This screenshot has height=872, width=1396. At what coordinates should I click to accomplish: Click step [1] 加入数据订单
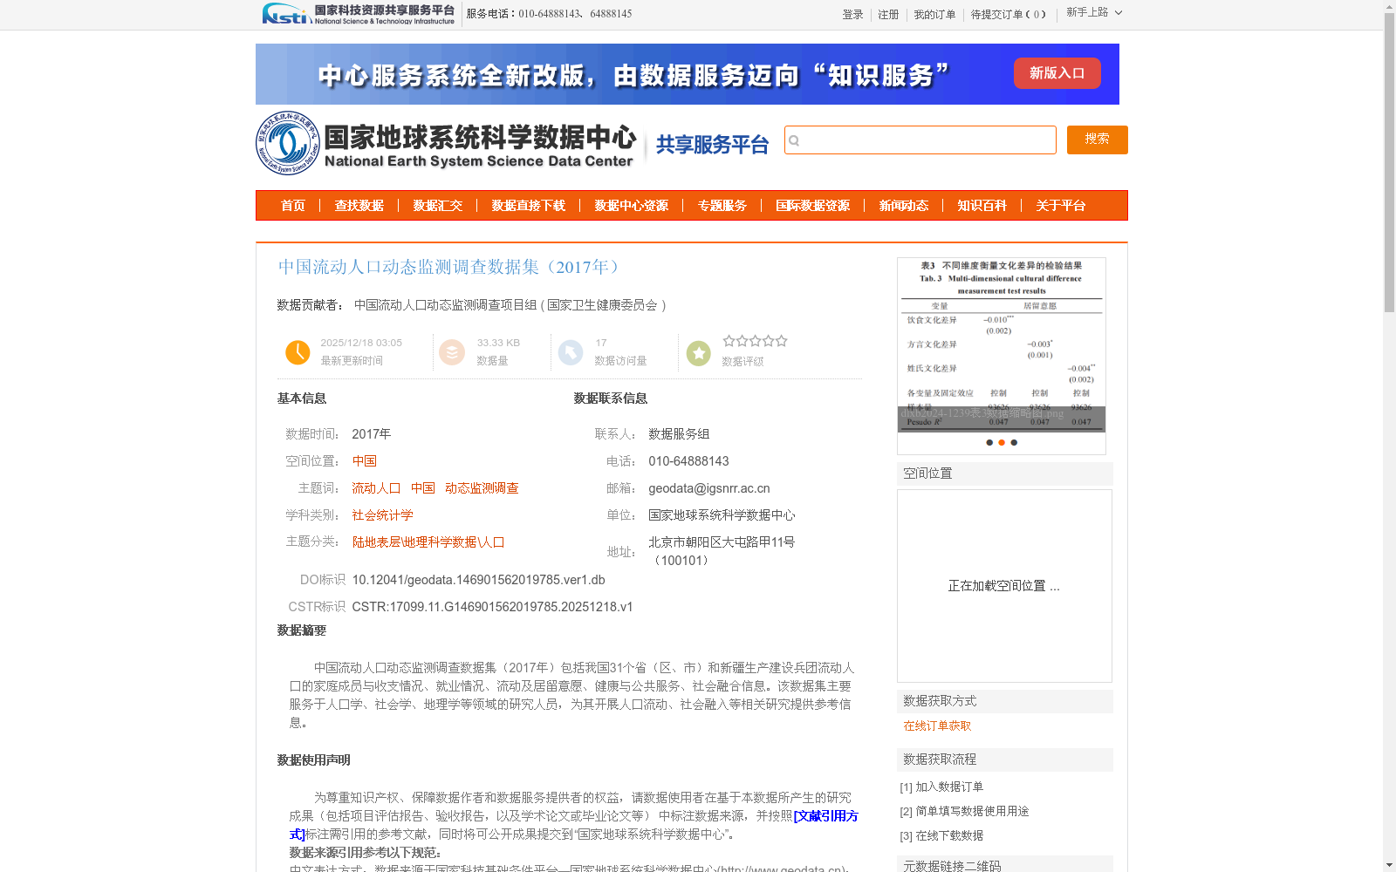941,787
